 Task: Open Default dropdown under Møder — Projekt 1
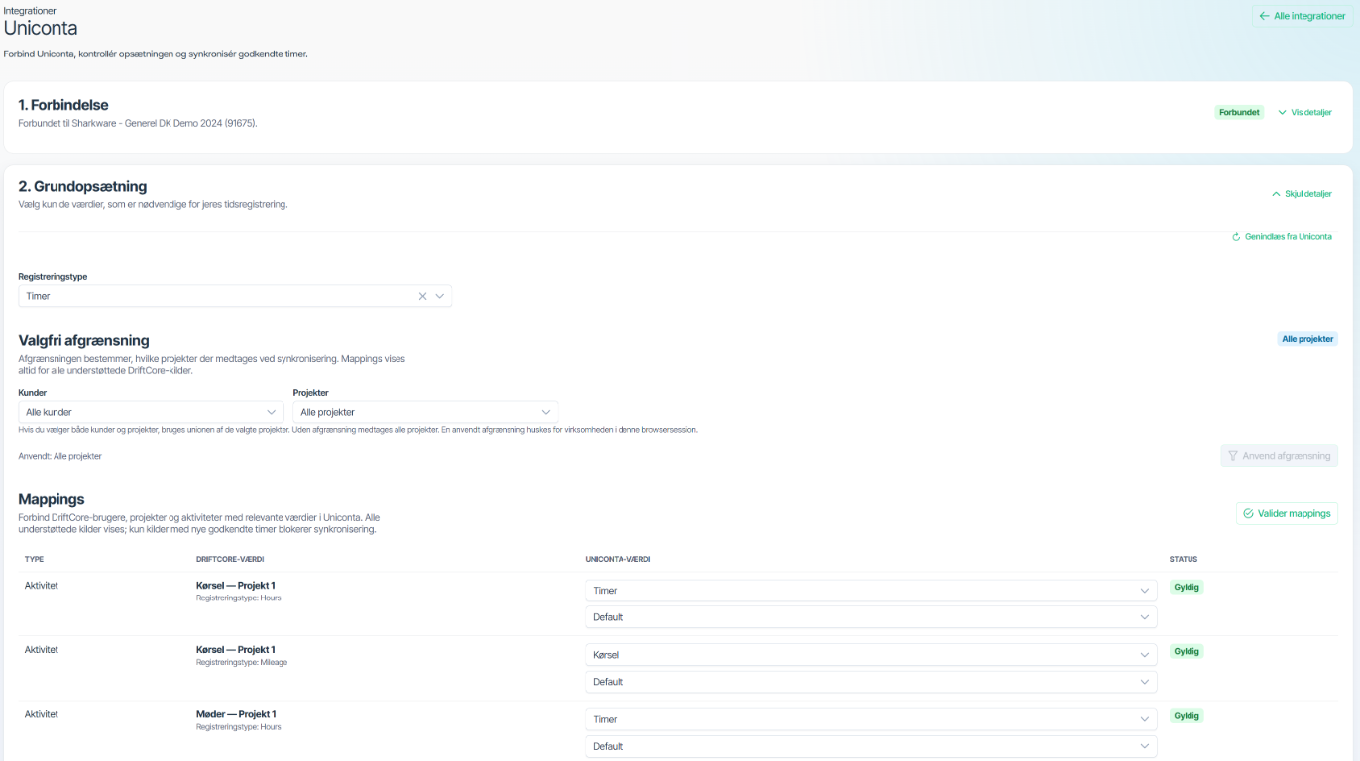click(x=870, y=746)
